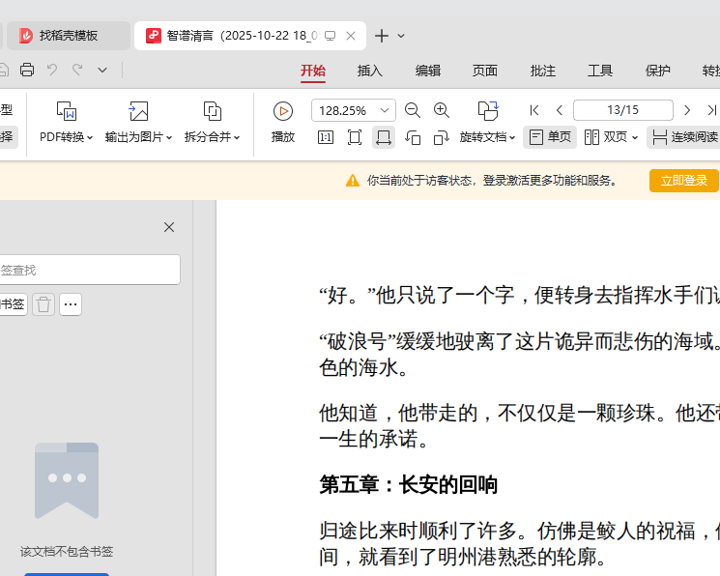Rotate page clockwise icon
Viewport: 720px width, 576px height.
(x=442, y=137)
